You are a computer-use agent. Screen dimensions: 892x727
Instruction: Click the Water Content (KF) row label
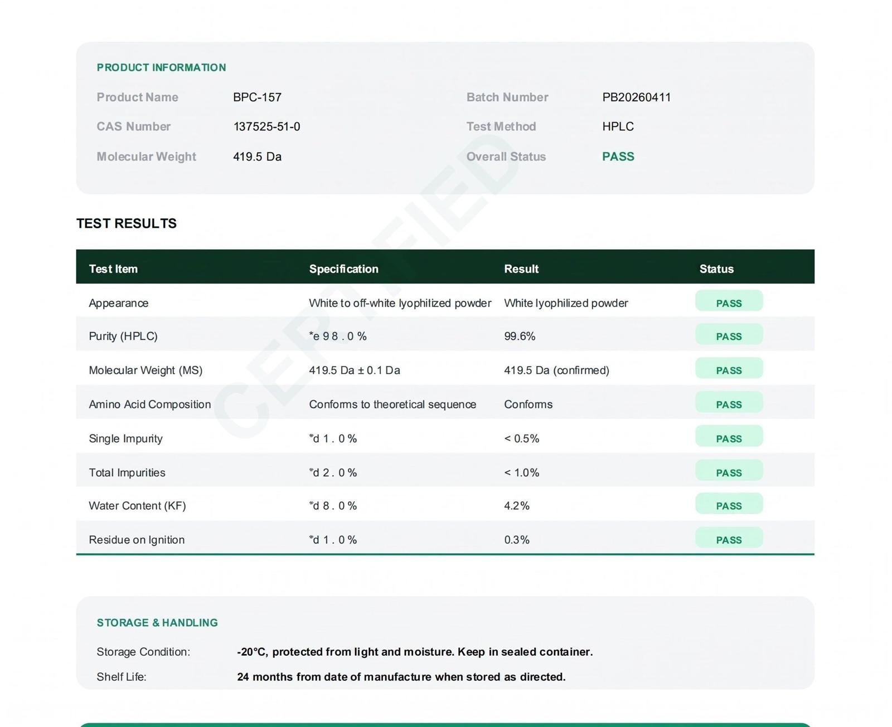137,506
